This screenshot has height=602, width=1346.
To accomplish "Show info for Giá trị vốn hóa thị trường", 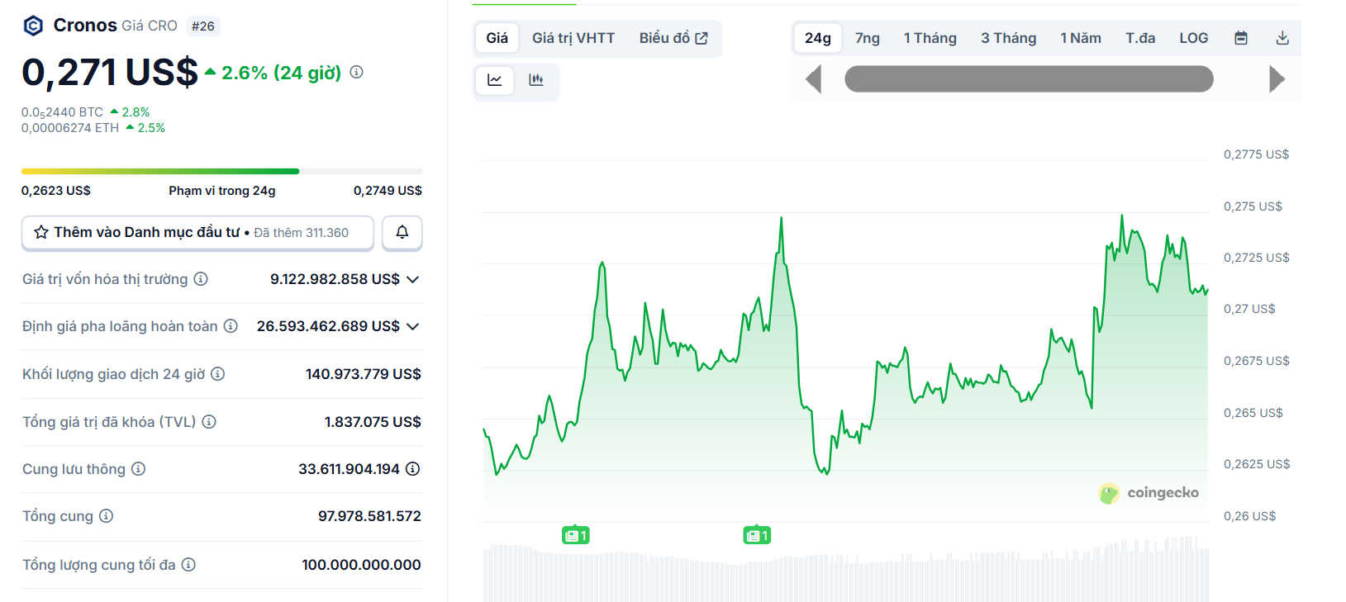I will [x=201, y=279].
